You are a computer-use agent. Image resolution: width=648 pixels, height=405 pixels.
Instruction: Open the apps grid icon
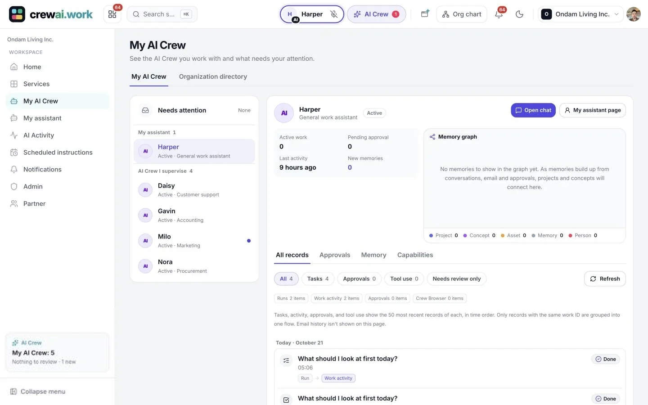click(x=112, y=14)
